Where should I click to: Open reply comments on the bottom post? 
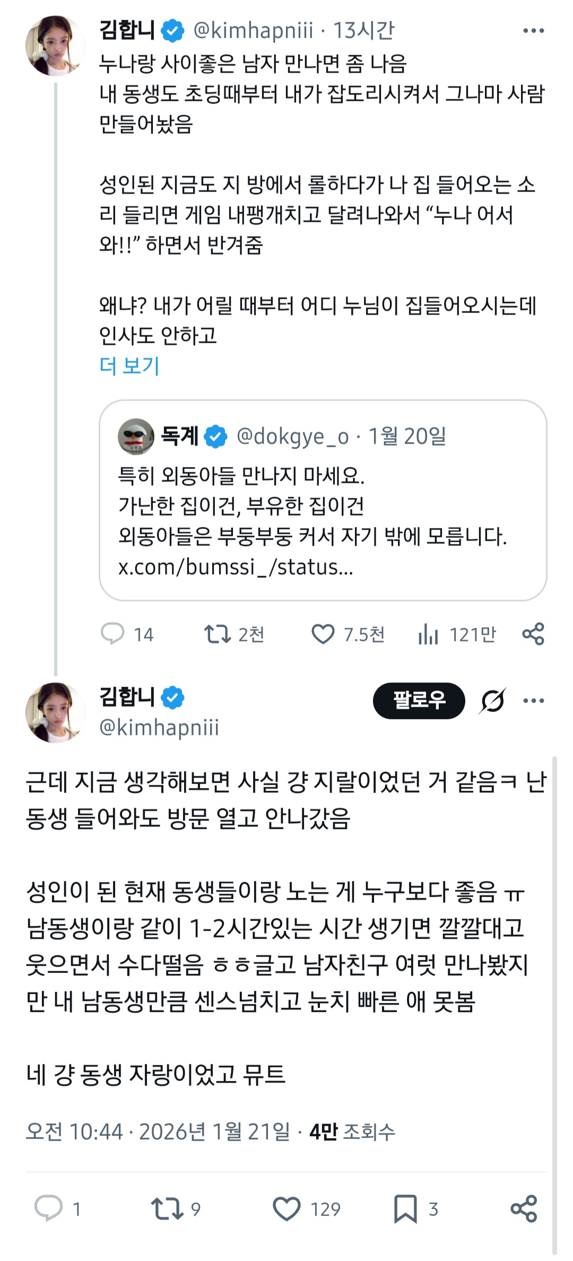click(x=49, y=1208)
